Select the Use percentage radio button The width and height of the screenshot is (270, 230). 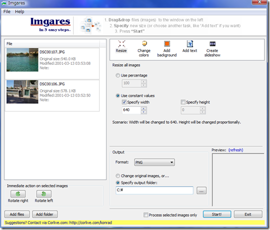118,75
